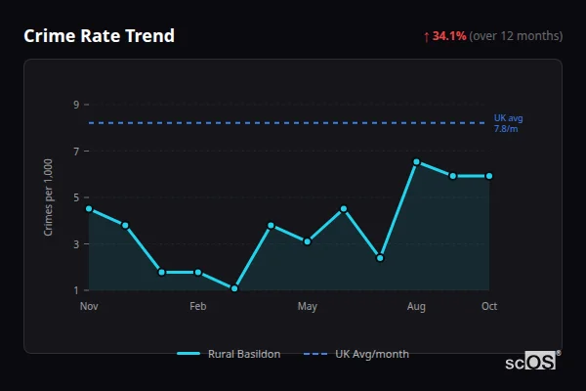Select the August peak data point

416,162
